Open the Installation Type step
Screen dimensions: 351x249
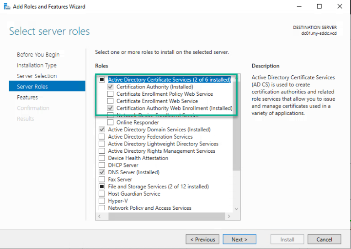click(x=37, y=65)
